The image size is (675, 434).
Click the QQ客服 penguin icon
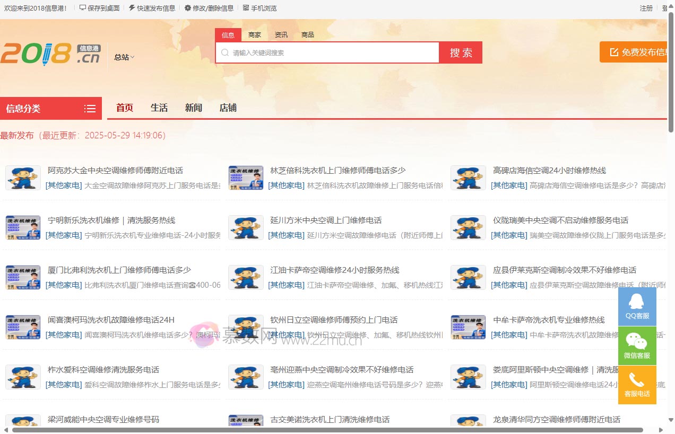click(x=637, y=302)
